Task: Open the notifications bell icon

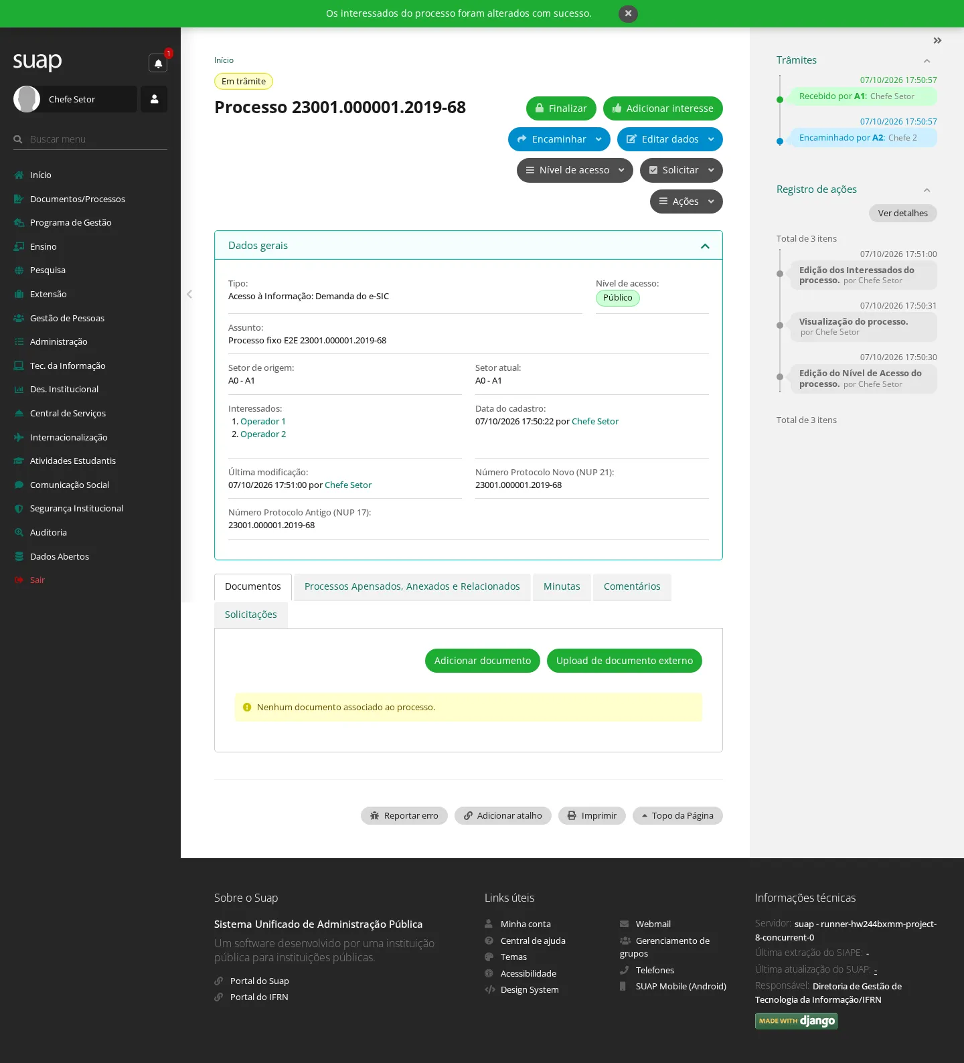Action: (158, 63)
